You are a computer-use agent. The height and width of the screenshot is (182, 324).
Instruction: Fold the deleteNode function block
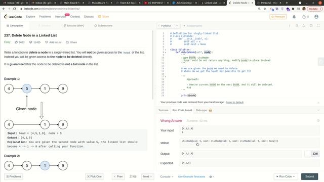point(166,53)
